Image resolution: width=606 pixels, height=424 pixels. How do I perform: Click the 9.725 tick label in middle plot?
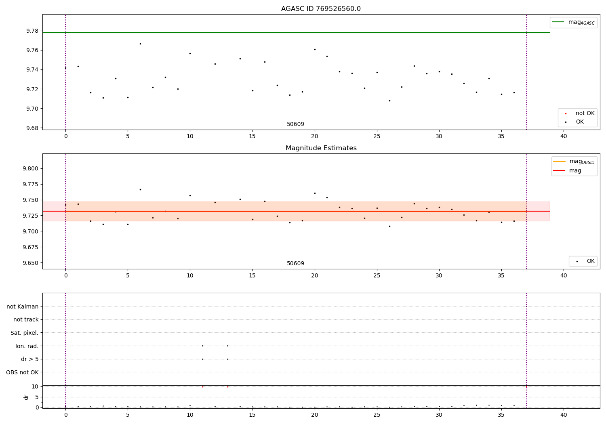[31, 216]
